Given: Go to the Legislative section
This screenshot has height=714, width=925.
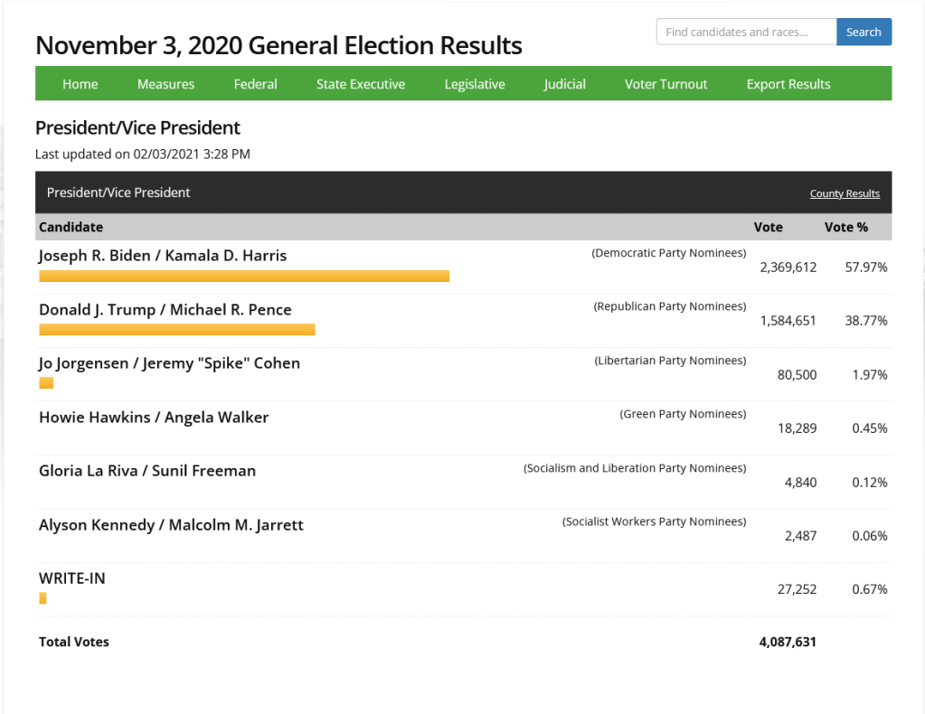Looking at the screenshot, I should 474,84.
